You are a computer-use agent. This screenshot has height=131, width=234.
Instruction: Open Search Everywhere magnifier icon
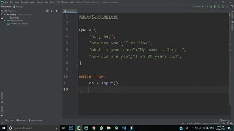[x=232, y=7]
